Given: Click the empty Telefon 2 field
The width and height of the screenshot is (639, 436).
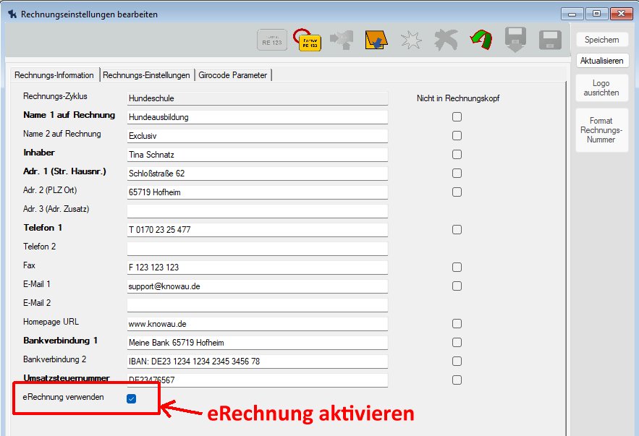Looking at the screenshot, I should point(257,248).
